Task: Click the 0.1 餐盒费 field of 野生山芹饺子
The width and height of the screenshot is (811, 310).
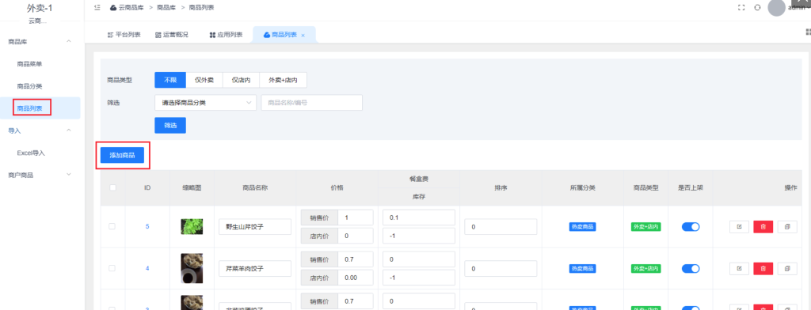Action: 419,217
